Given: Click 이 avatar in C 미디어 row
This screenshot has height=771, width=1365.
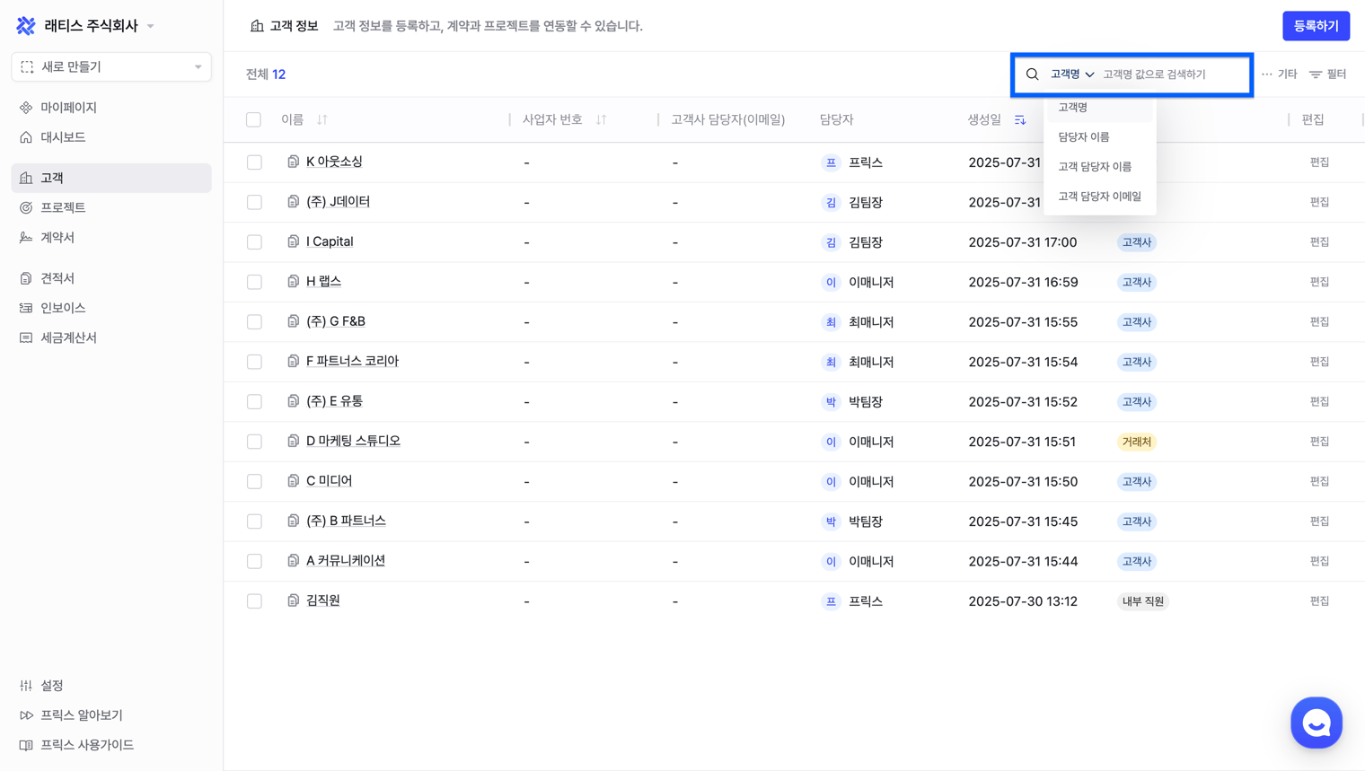Looking at the screenshot, I should tap(831, 482).
